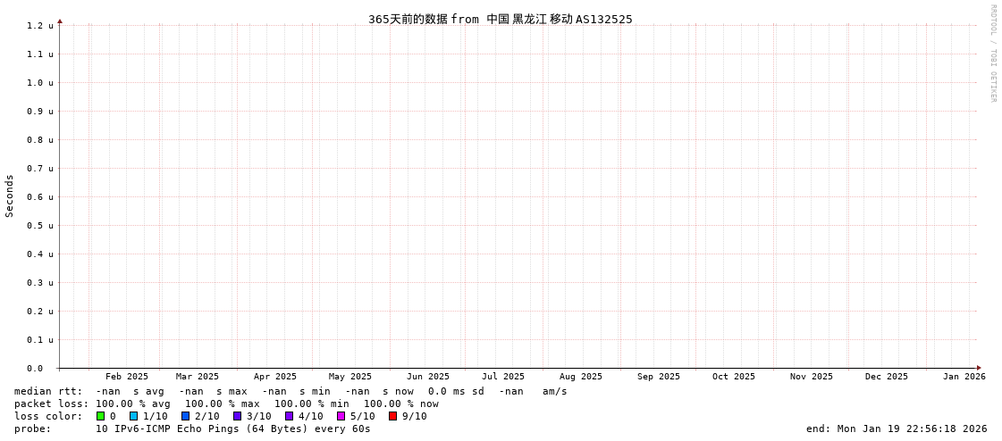This screenshot has width=1002, height=441.
Task: Click the Jun 2025 label on timeline
Action: (428, 377)
